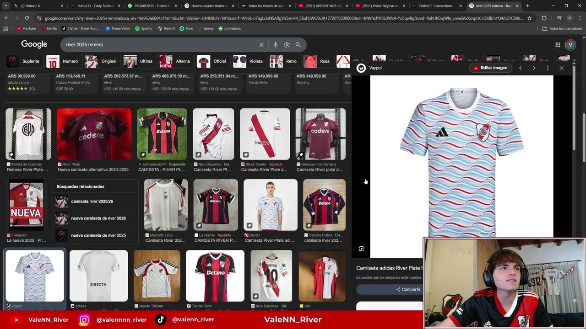Close the image preview panel
Screen dimensions: 586x329
click(561, 68)
